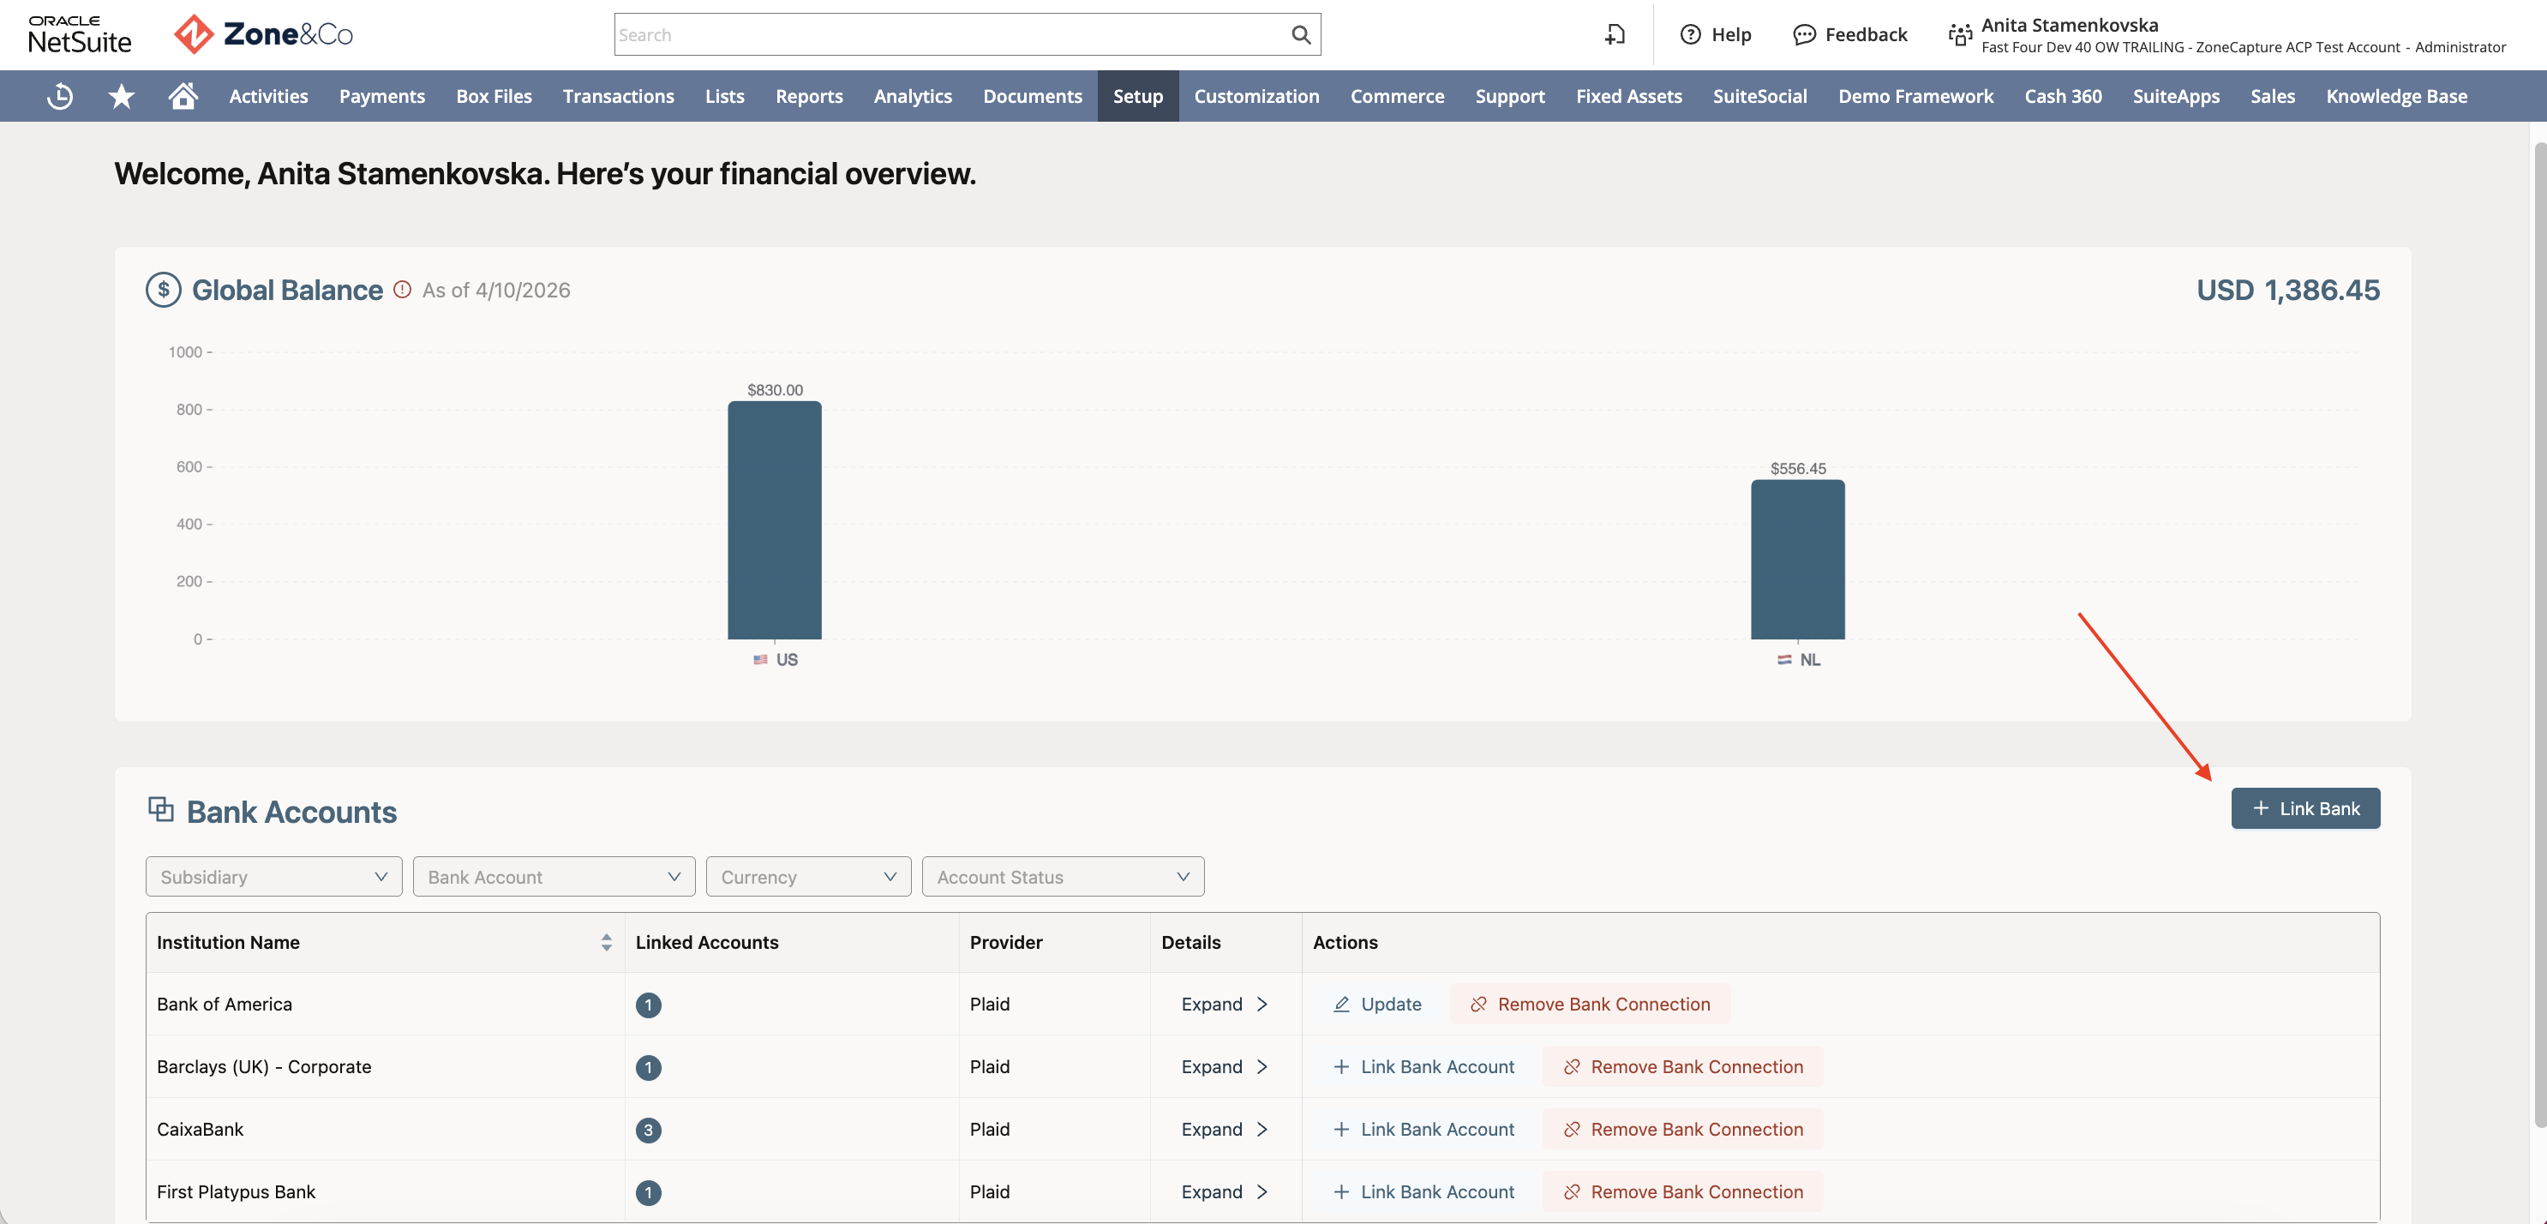
Task: Open the Transactions menu
Action: 618,96
